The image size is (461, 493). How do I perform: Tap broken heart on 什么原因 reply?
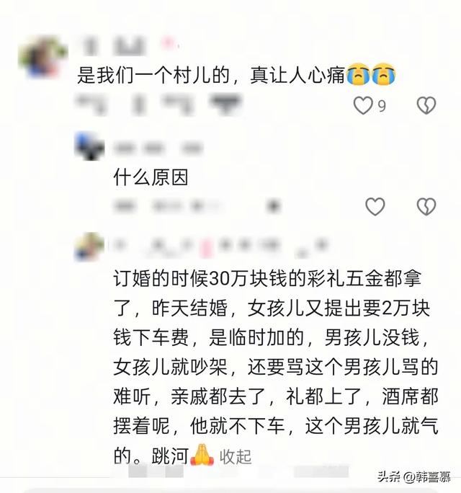pyautogui.click(x=426, y=207)
